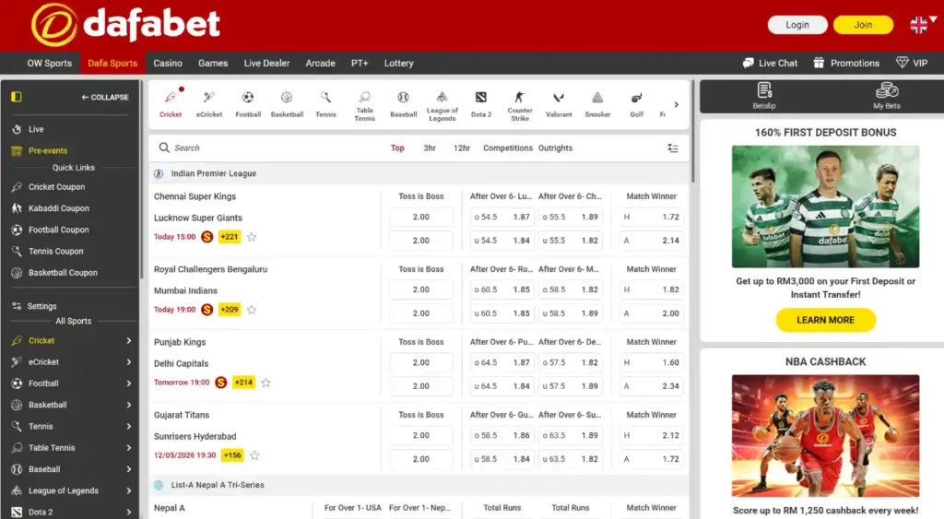Go to Casino menu item
The height and width of the screenshot is (519, 944).
click(x=168, y=64)
